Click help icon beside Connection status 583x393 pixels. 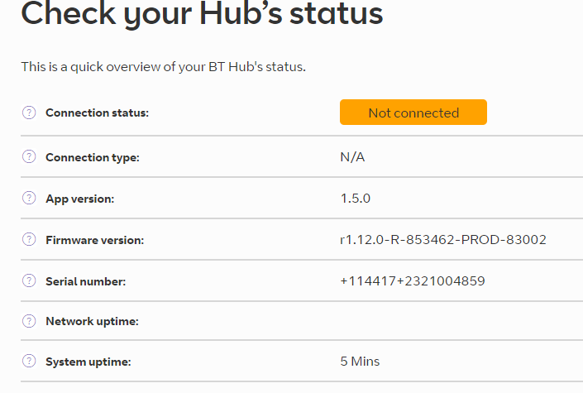click(29, 113)
